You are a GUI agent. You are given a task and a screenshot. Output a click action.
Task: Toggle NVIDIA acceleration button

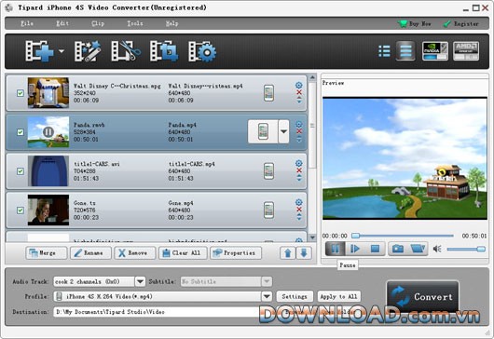[435, 50]
